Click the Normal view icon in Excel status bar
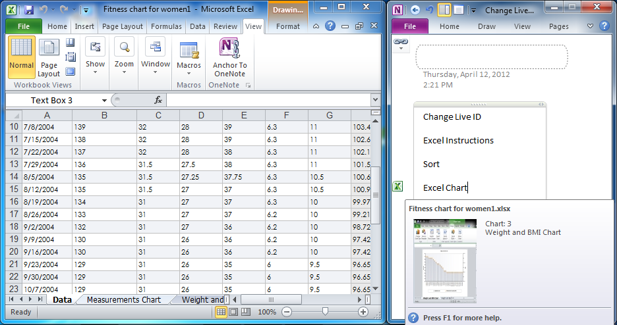 (221, 312)
